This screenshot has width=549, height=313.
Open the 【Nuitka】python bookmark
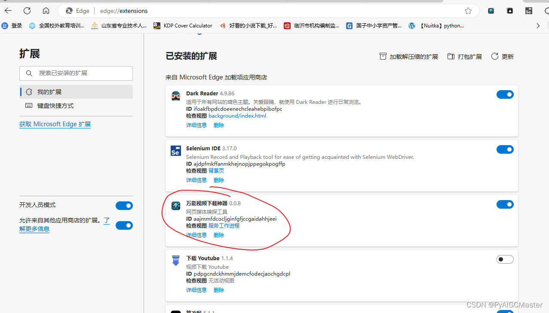[x=436, y=26]
